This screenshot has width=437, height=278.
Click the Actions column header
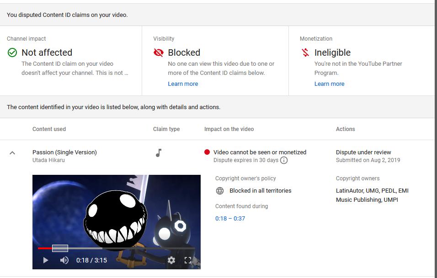pyautogui.click(x=345, y=129)
